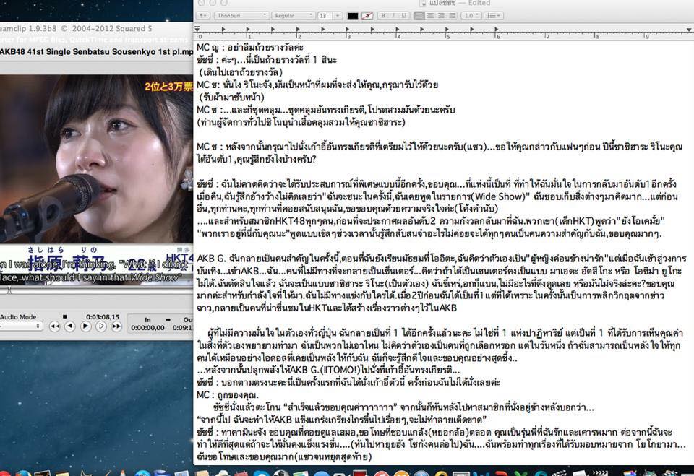
Task: Click the video scrubber playhead
Action: pos(9,290)
